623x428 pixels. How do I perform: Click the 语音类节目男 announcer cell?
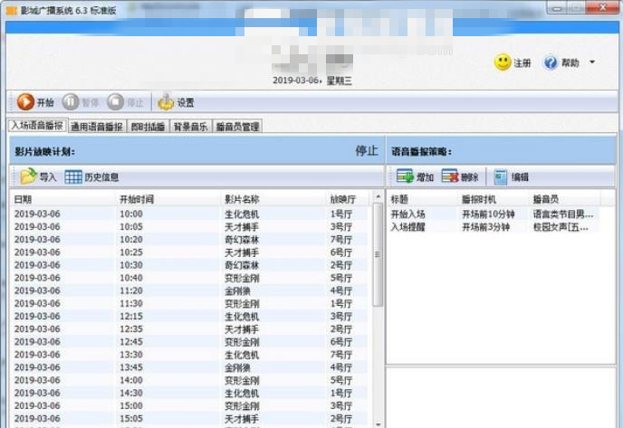(x=563, y=214)
